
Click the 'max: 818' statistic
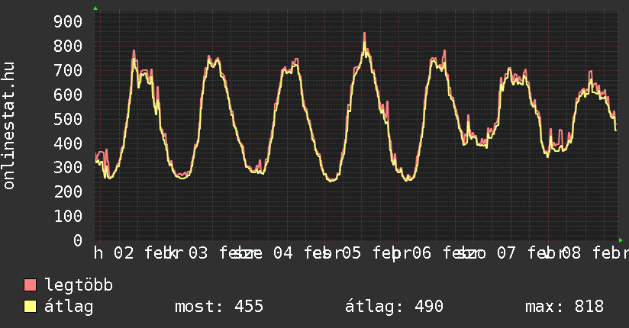pos(564,307)
